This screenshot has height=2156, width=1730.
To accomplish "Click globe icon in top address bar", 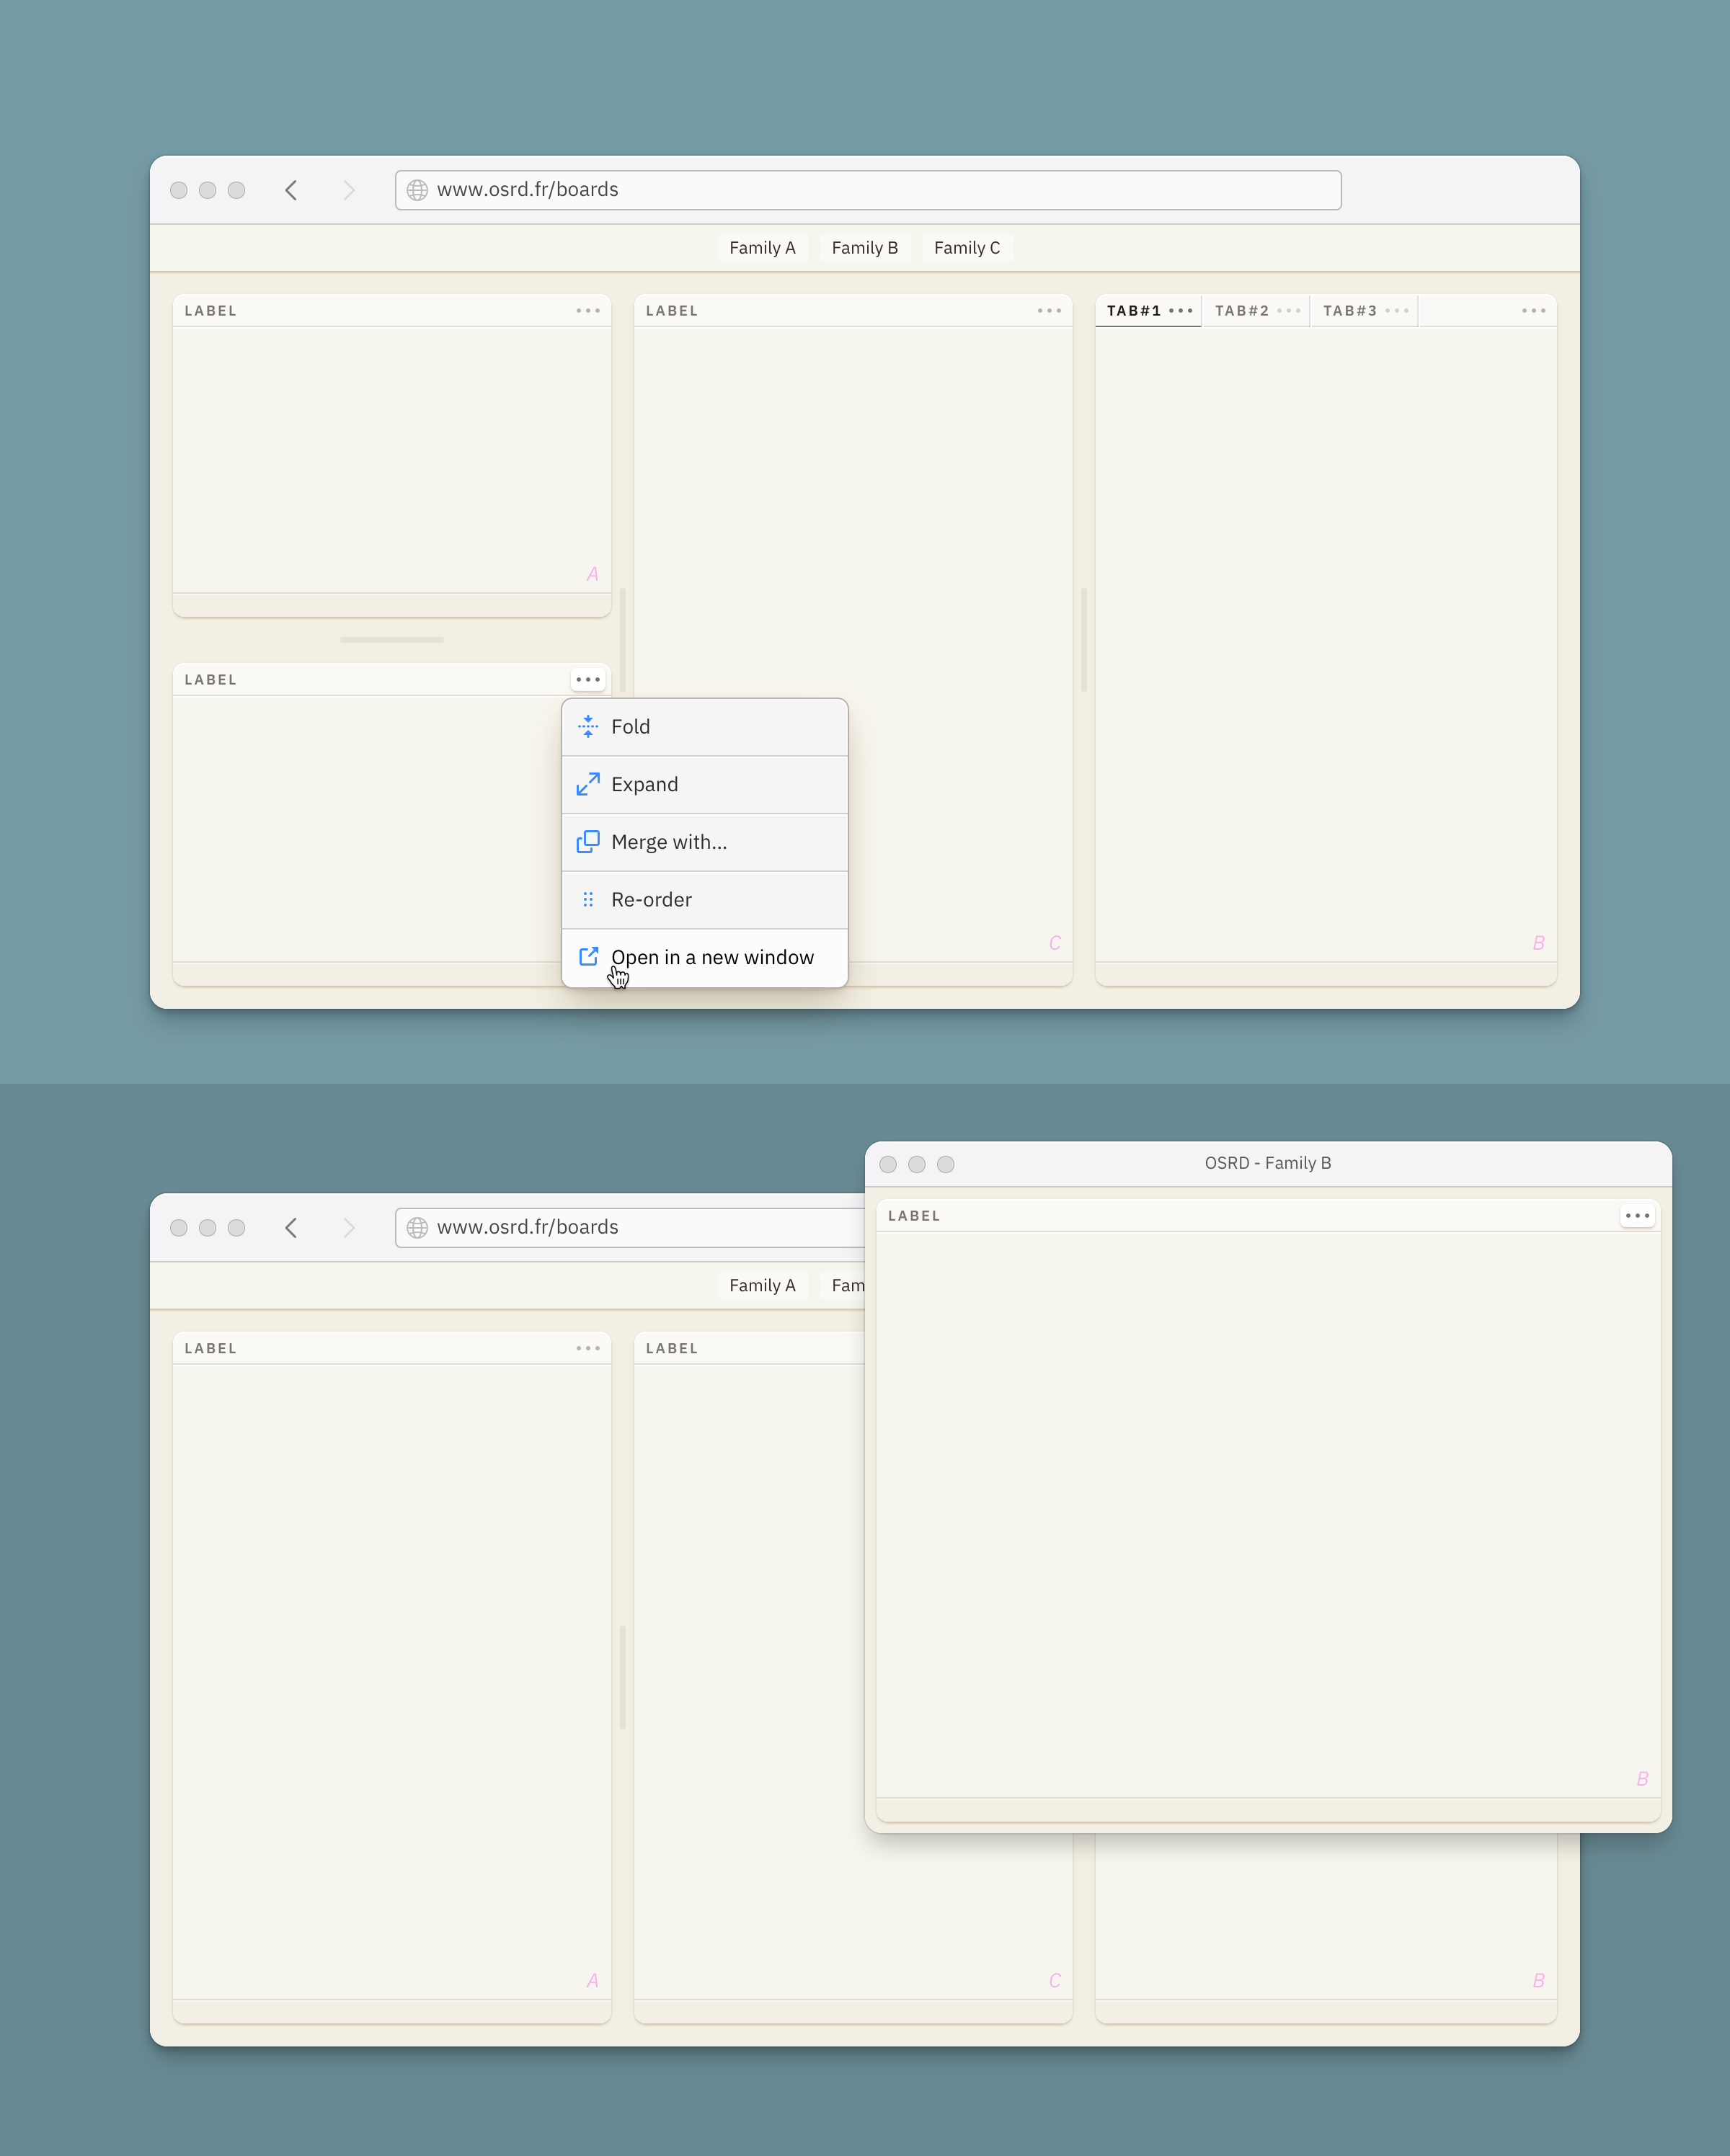I will tap(417, 190).
